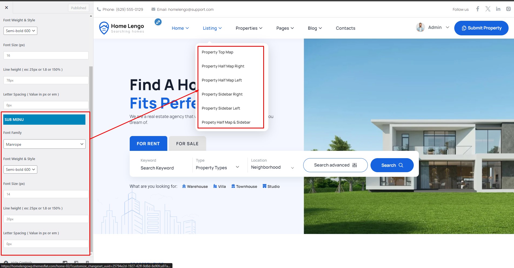This screenshot has width=514, height=268.
Task: Click the customizer panel scrollbar
Action: pyautogui.click(x=91, y=159)
